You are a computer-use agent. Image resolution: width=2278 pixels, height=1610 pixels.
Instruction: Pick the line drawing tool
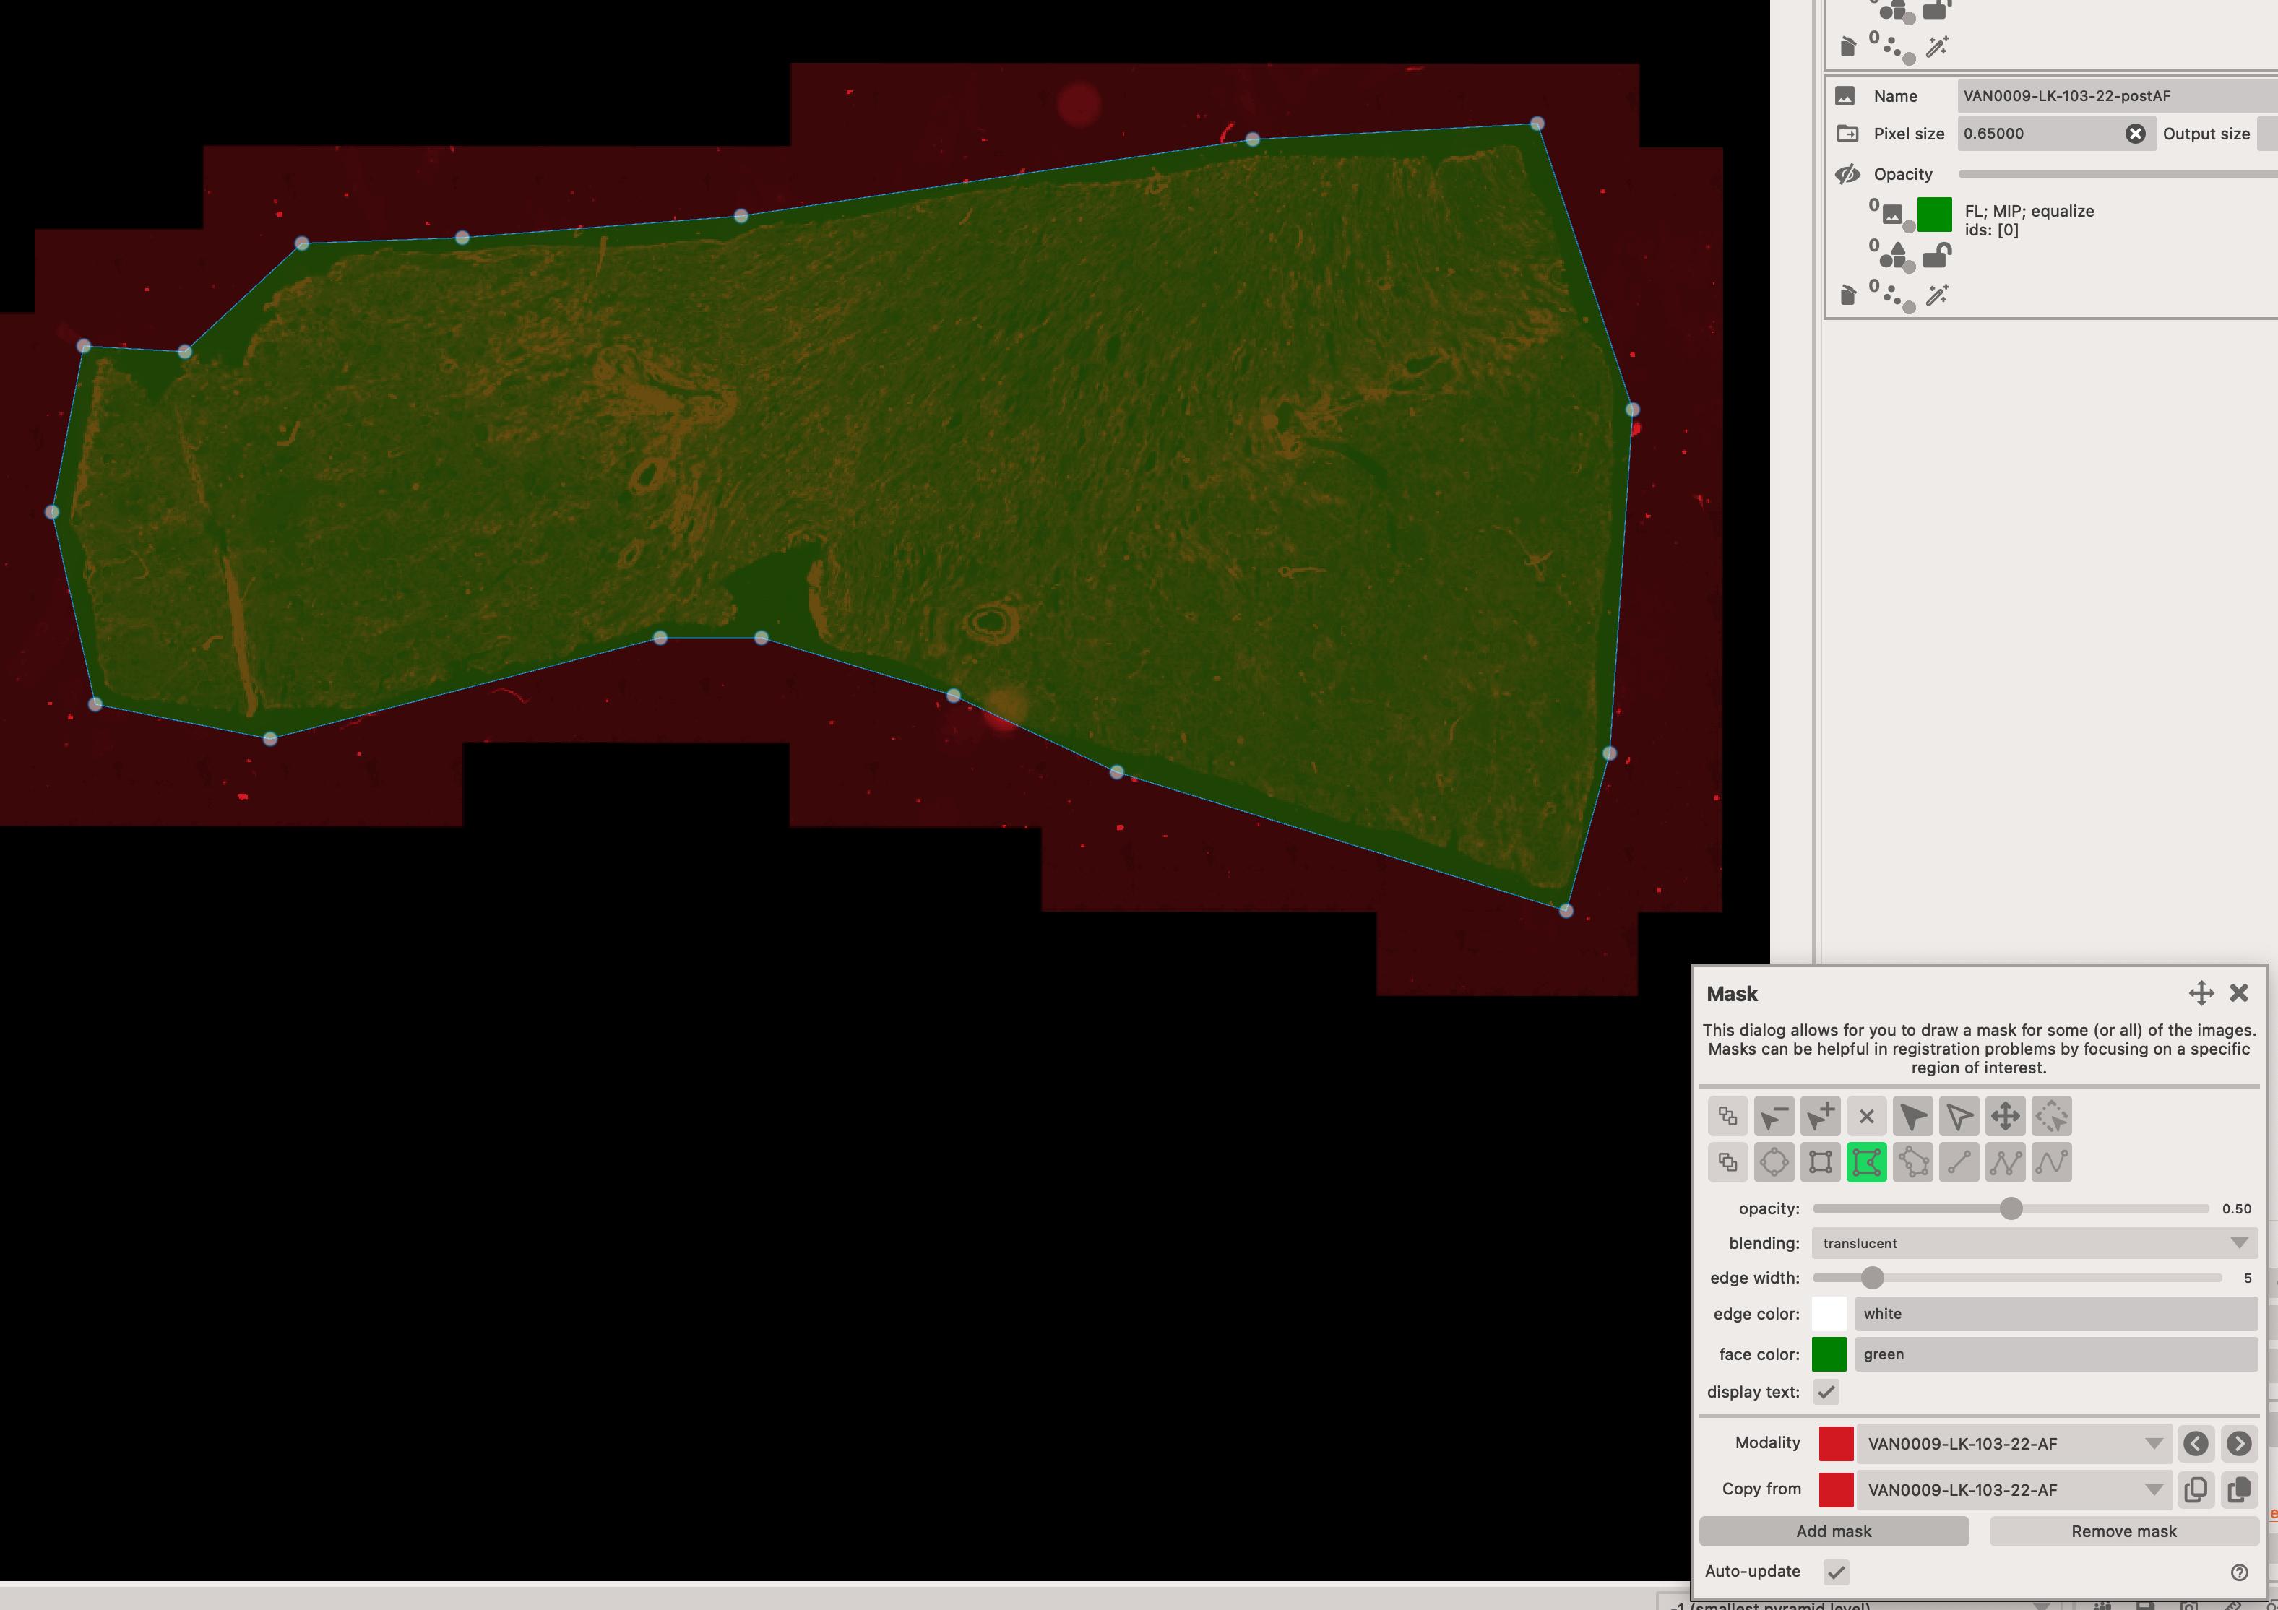point(1959,1161)
